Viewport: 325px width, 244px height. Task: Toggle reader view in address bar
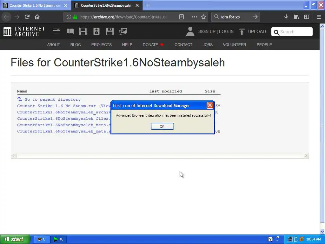click(182, 17)
